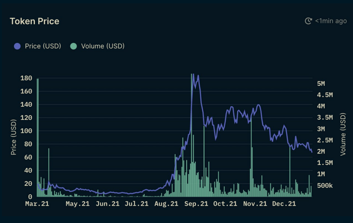Click the Token Price title
The image size is (353, 223).
(x=35, y=21)
